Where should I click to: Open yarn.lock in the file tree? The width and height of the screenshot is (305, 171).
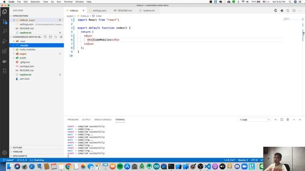[x=37, y=79]
